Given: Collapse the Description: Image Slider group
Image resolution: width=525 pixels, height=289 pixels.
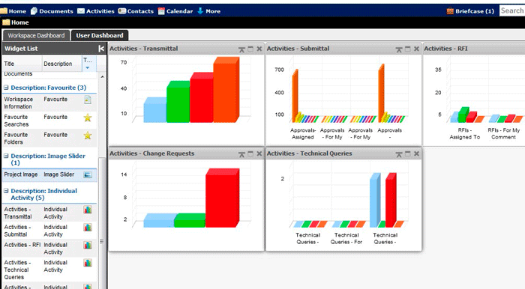Looking at the screenshot, I should point(6,156).
